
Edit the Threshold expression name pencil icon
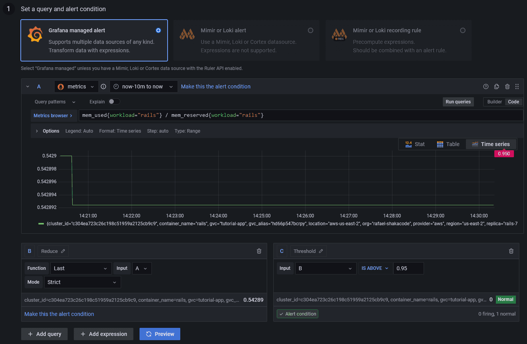point(321,251)
